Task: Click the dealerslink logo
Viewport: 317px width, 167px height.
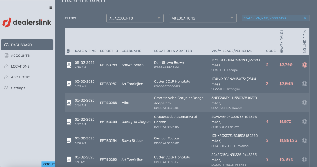Action: click(x=27, y=22)
